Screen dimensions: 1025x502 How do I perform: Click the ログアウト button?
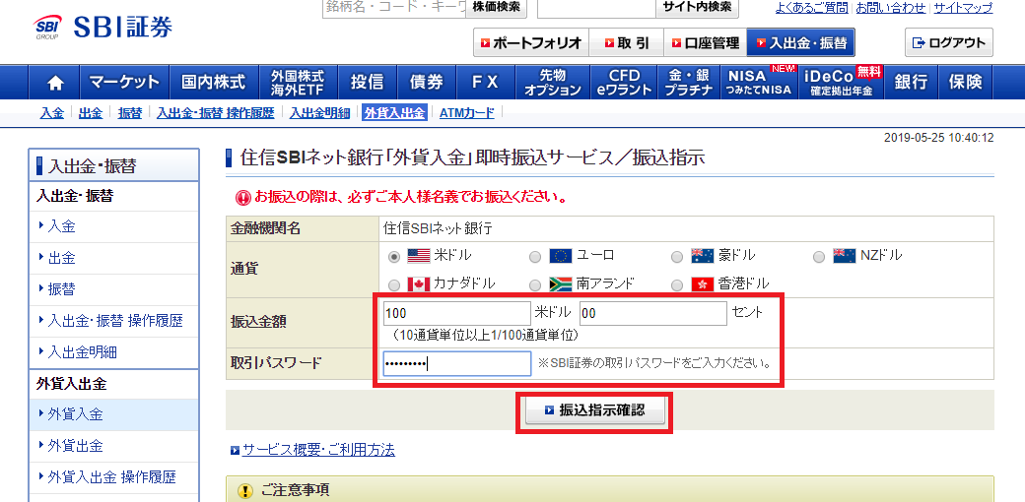948,43
